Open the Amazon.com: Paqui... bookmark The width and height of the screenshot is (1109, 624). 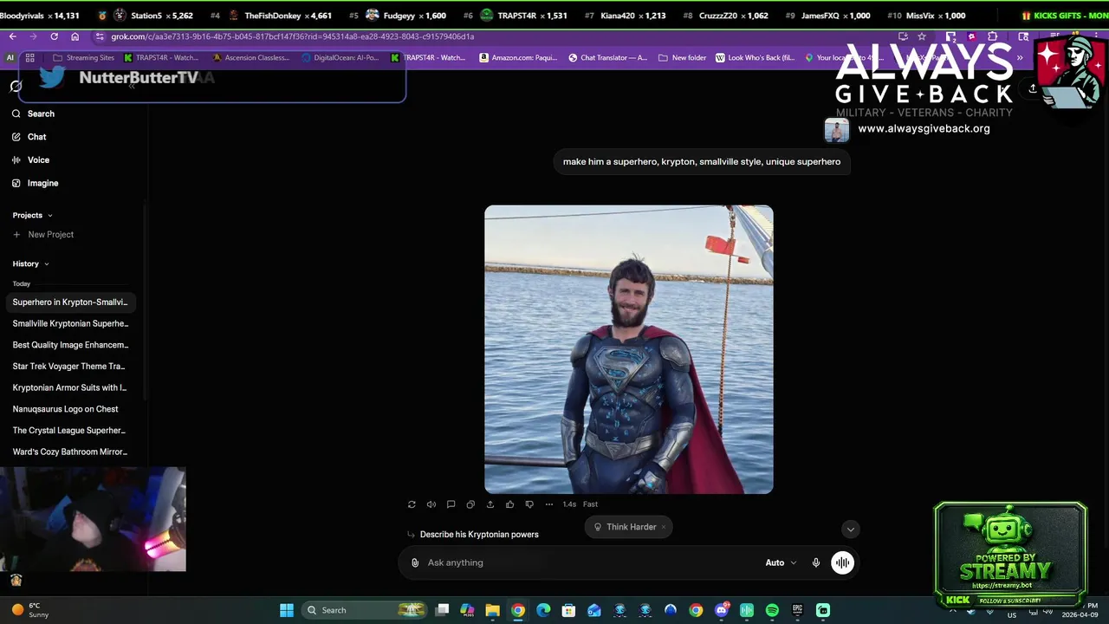coord(518,58)
